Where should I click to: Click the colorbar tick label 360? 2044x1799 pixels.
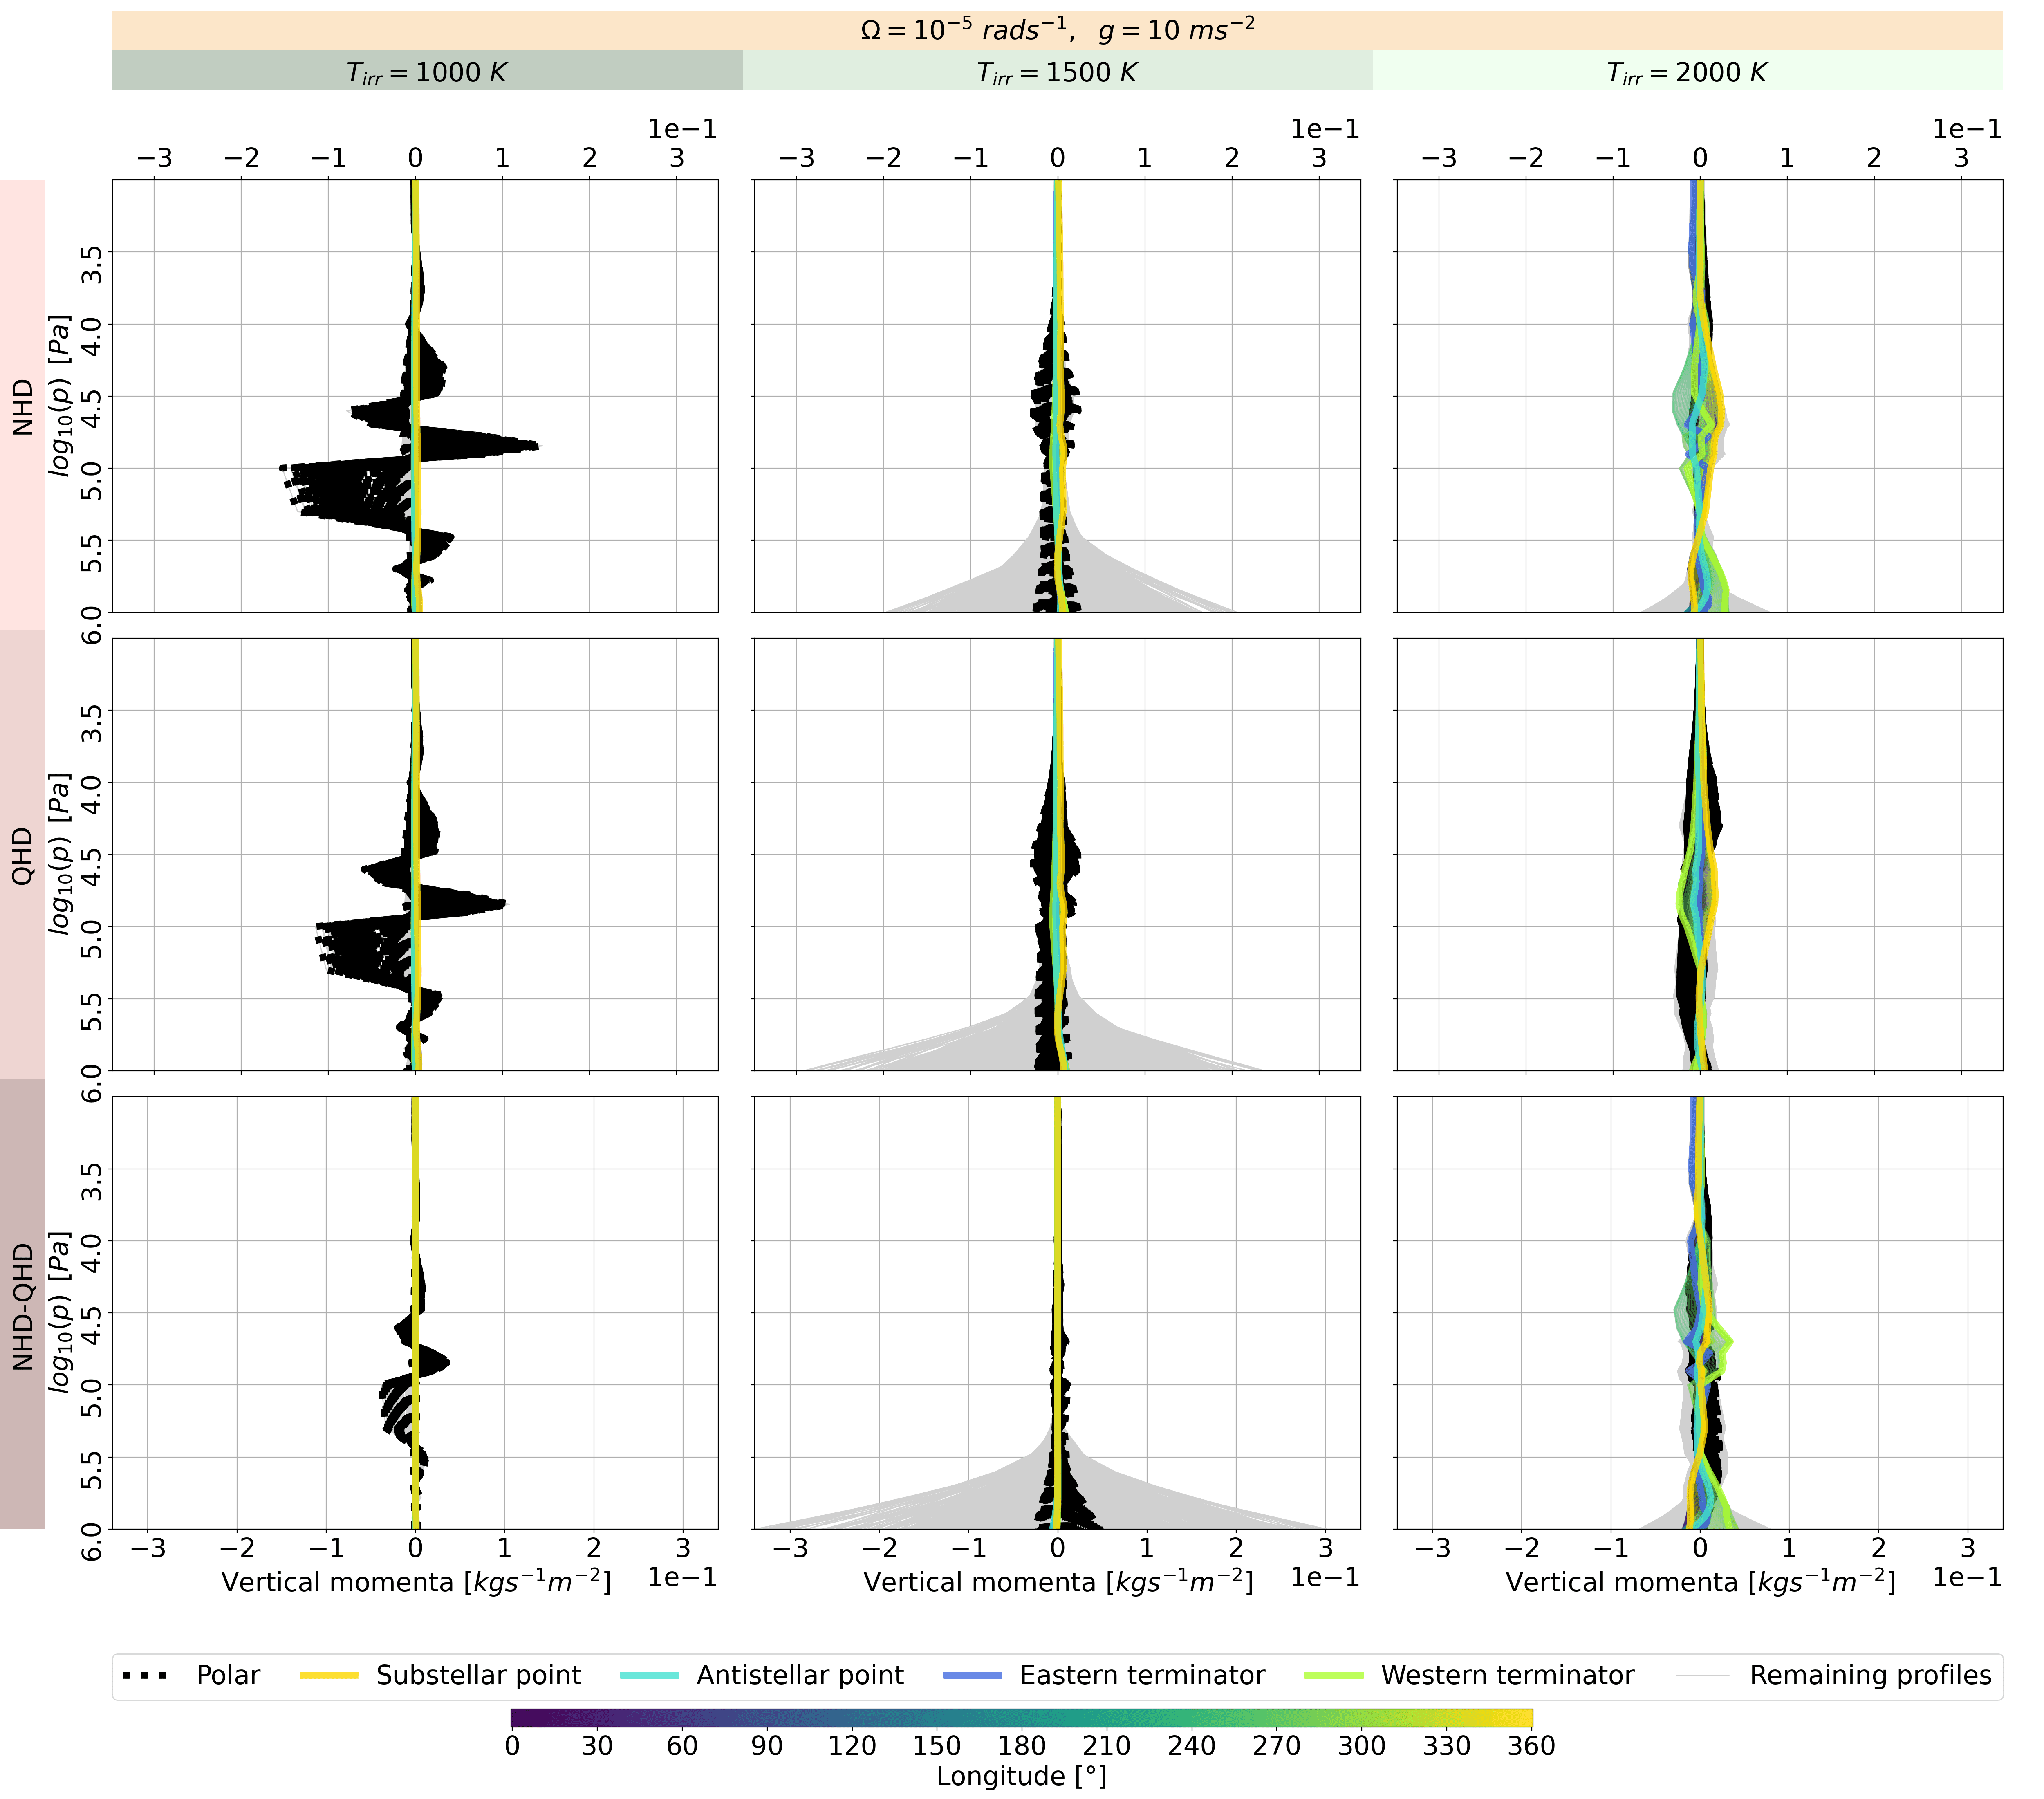(1532, 1746)
